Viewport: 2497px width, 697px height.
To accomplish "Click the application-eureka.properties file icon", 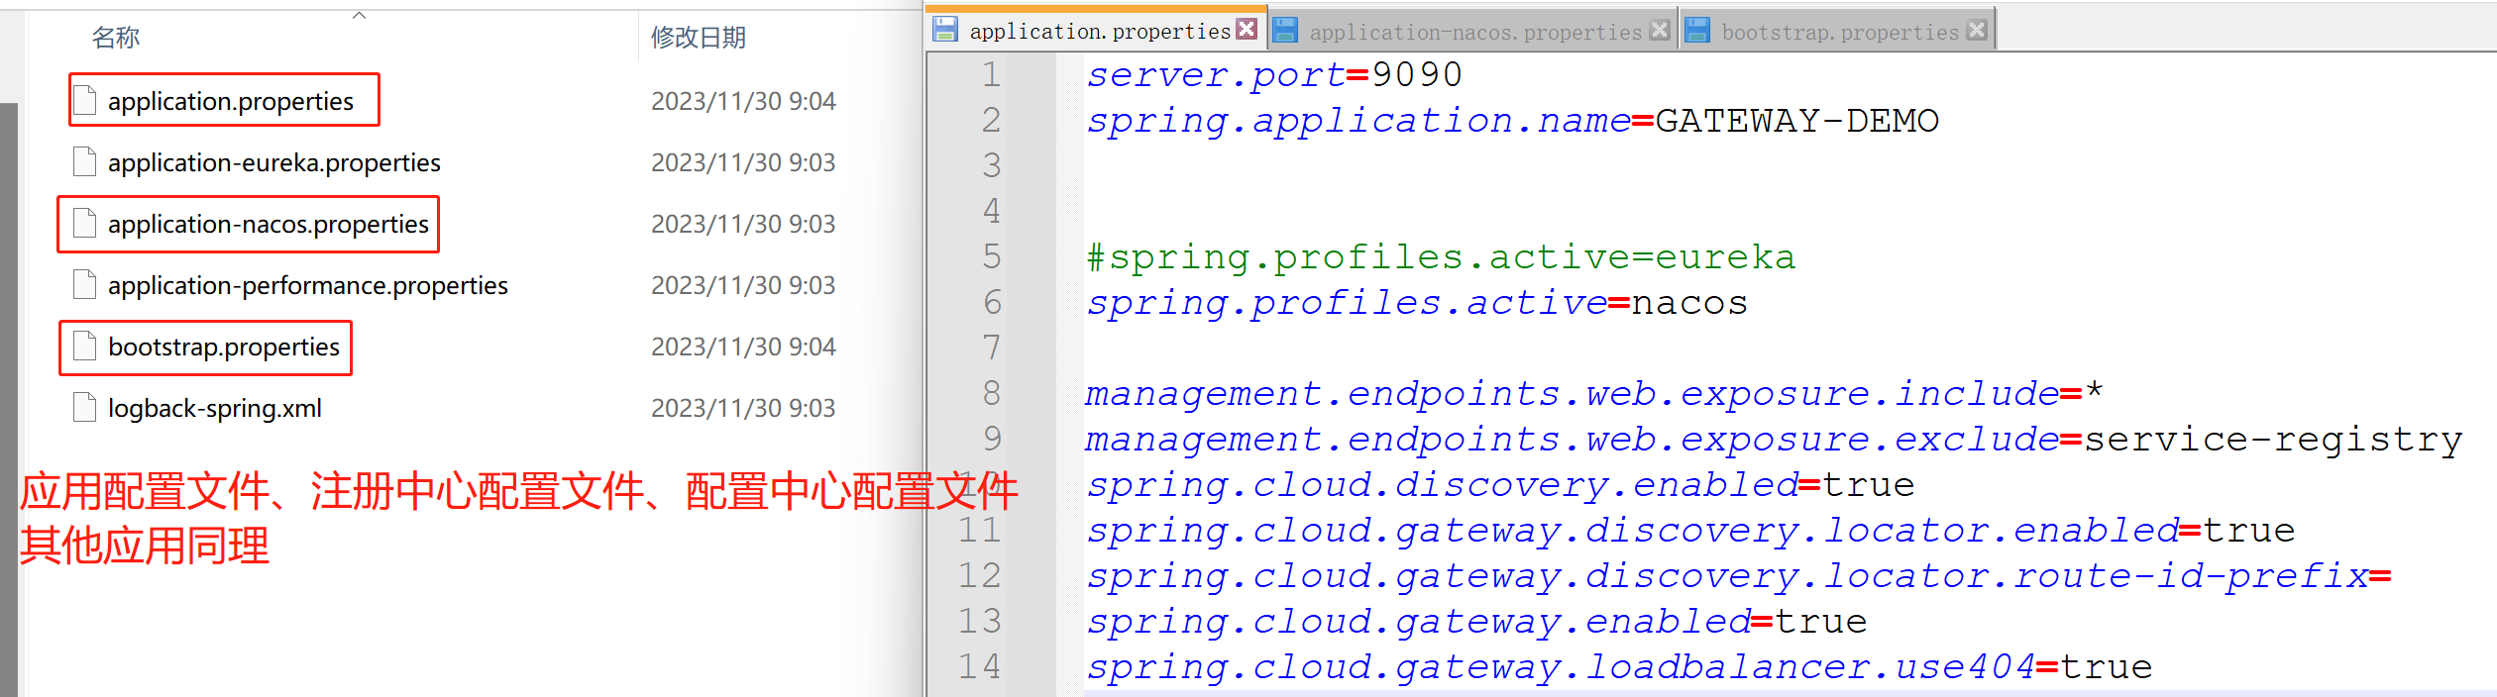I will point(85,162).
